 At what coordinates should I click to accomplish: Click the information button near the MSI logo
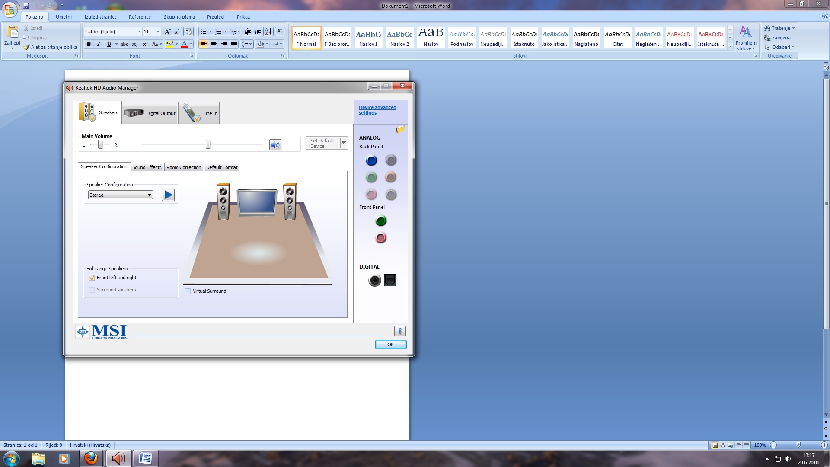click(x=399, y=331)
